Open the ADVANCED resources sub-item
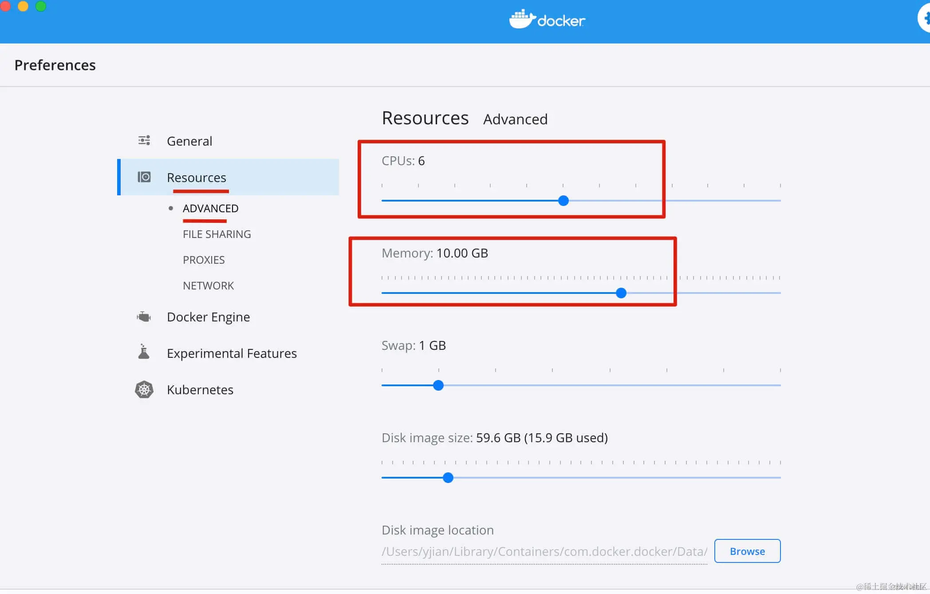The height and width of the screenshot is (594, 930). (210, 209)
